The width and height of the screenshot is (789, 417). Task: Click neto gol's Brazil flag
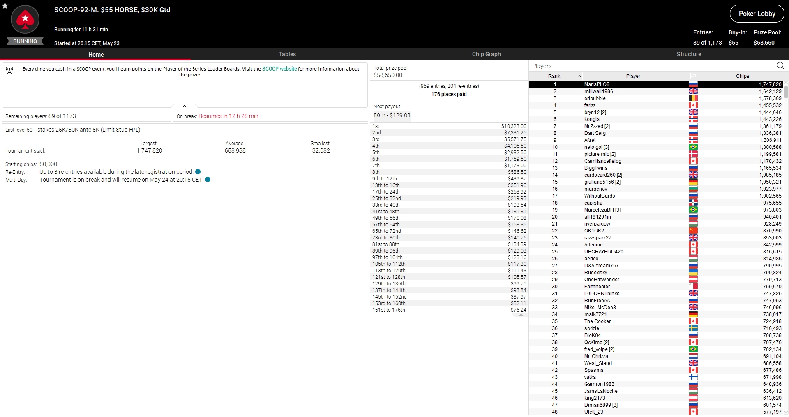click(693, 147)
